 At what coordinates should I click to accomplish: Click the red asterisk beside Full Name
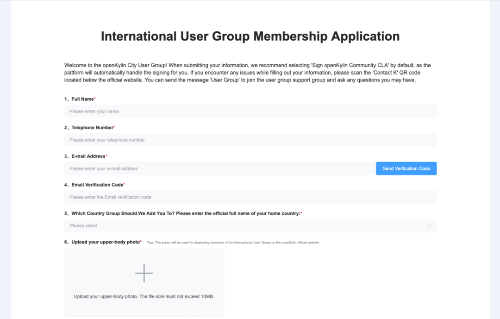[x=95, y=99]
